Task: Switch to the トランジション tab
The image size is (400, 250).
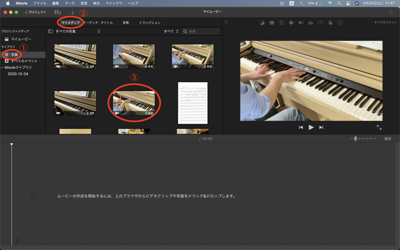Action: [150, 23]
